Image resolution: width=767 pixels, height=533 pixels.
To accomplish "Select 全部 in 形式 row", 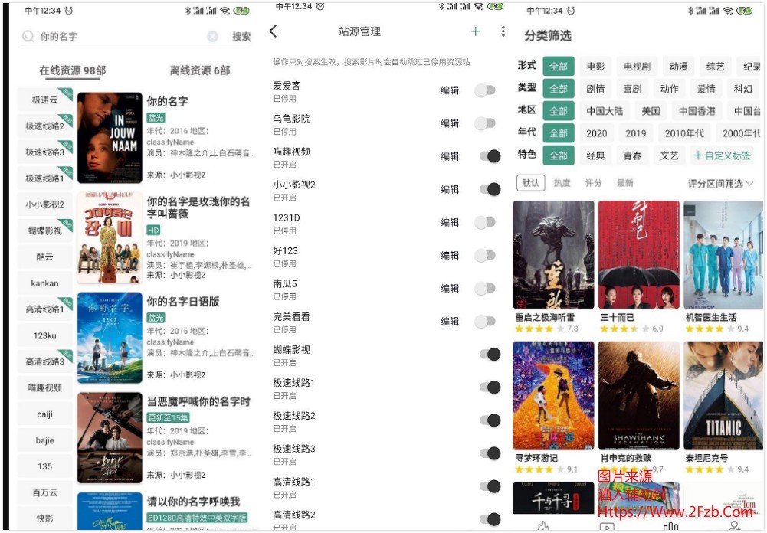I will coord(558,67).
